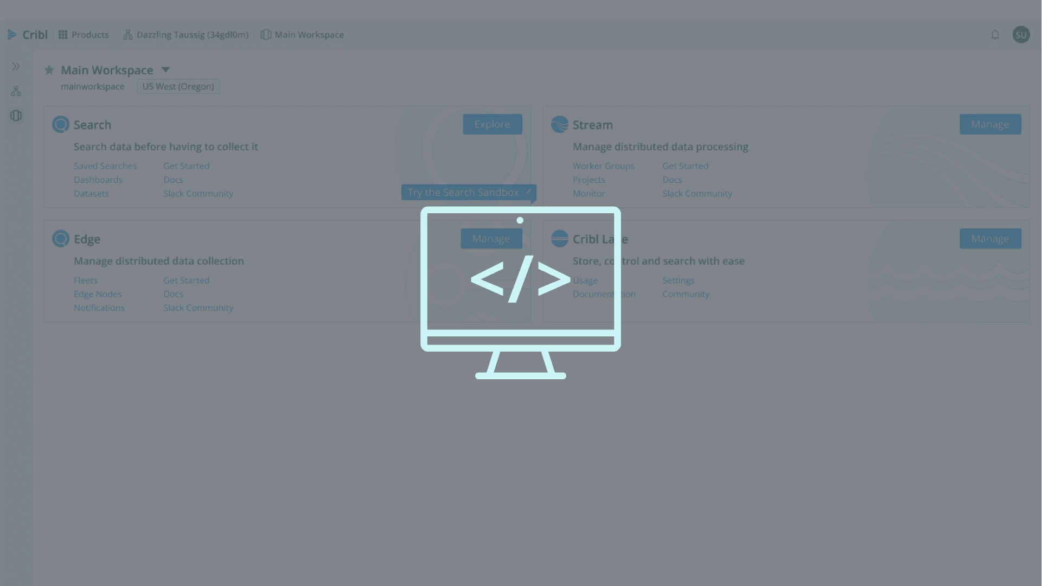
Task: Click the Explore button for Search
Action: 492,124
